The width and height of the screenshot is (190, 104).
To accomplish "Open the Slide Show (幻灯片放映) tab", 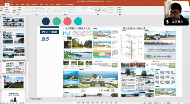I will pos(34,4).
